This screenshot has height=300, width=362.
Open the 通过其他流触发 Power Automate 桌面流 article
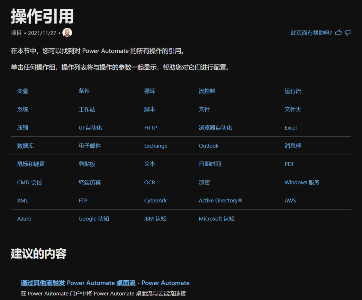105,283
